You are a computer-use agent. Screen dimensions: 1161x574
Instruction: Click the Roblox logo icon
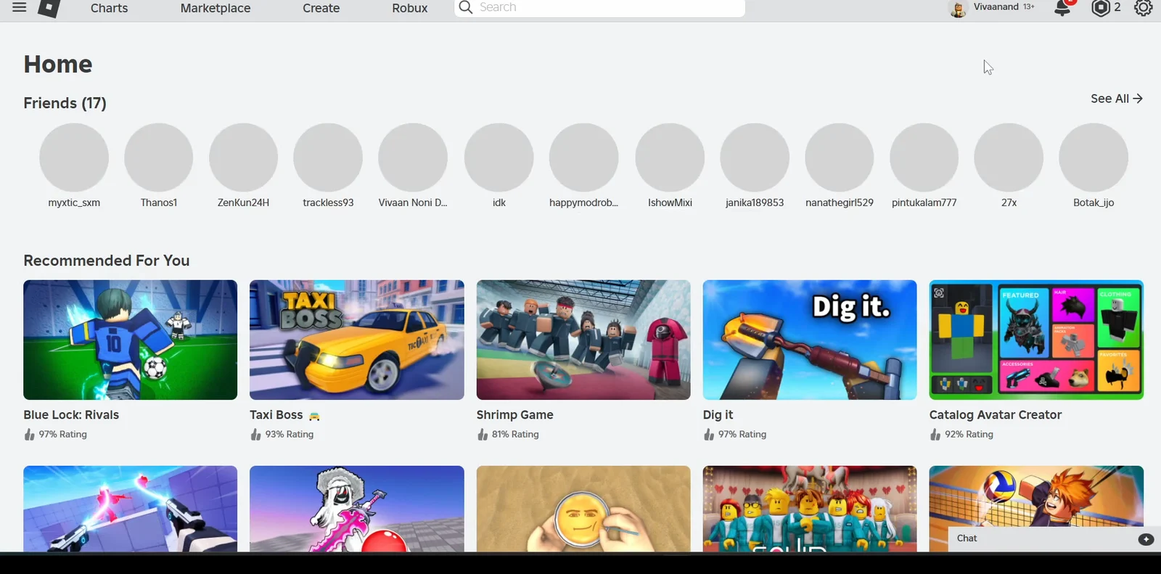[x=49, y=8]
